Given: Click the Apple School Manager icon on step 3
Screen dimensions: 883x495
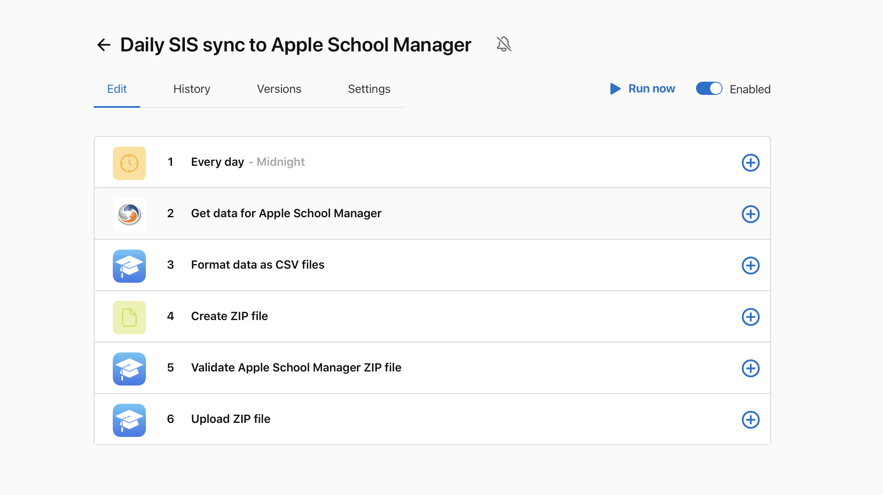Looking at the screenshot, I should click(x=129, y=266).
